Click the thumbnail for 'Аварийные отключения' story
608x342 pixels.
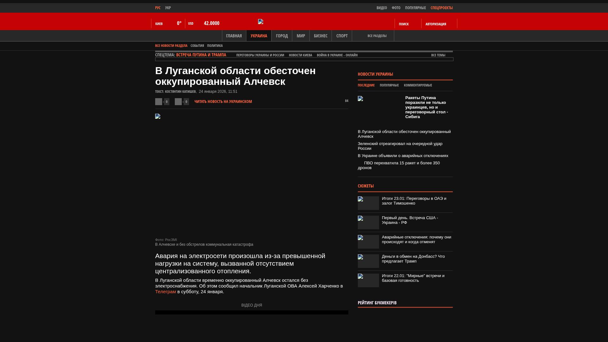(368, 242)
